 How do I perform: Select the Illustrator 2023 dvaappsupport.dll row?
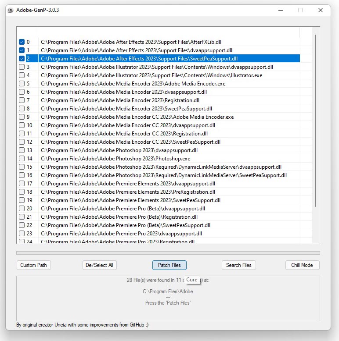(157, 67)
